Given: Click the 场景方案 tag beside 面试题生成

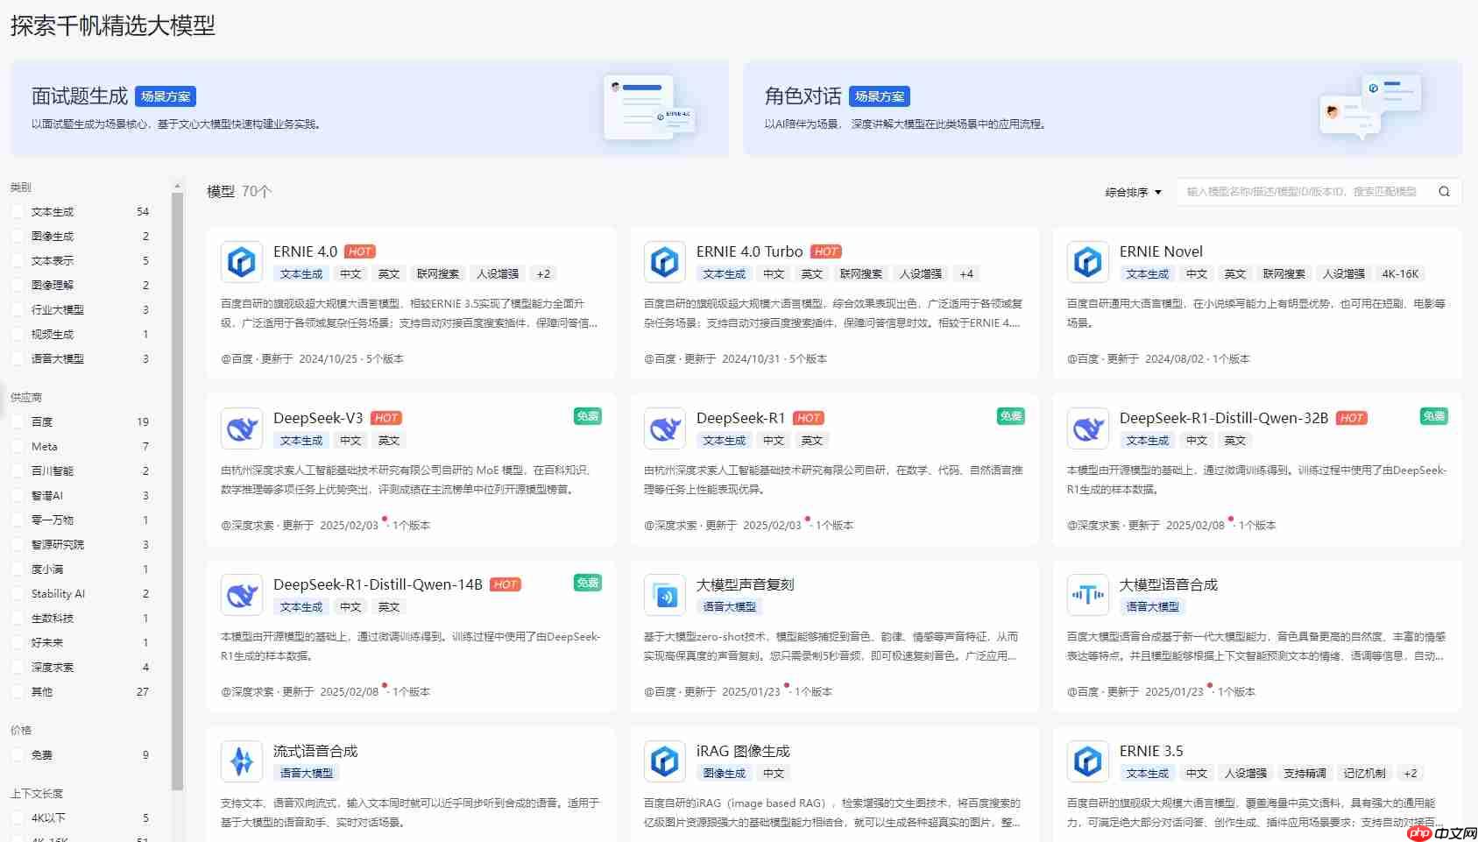Looking at the screenshot, I should tap(166, 96).
